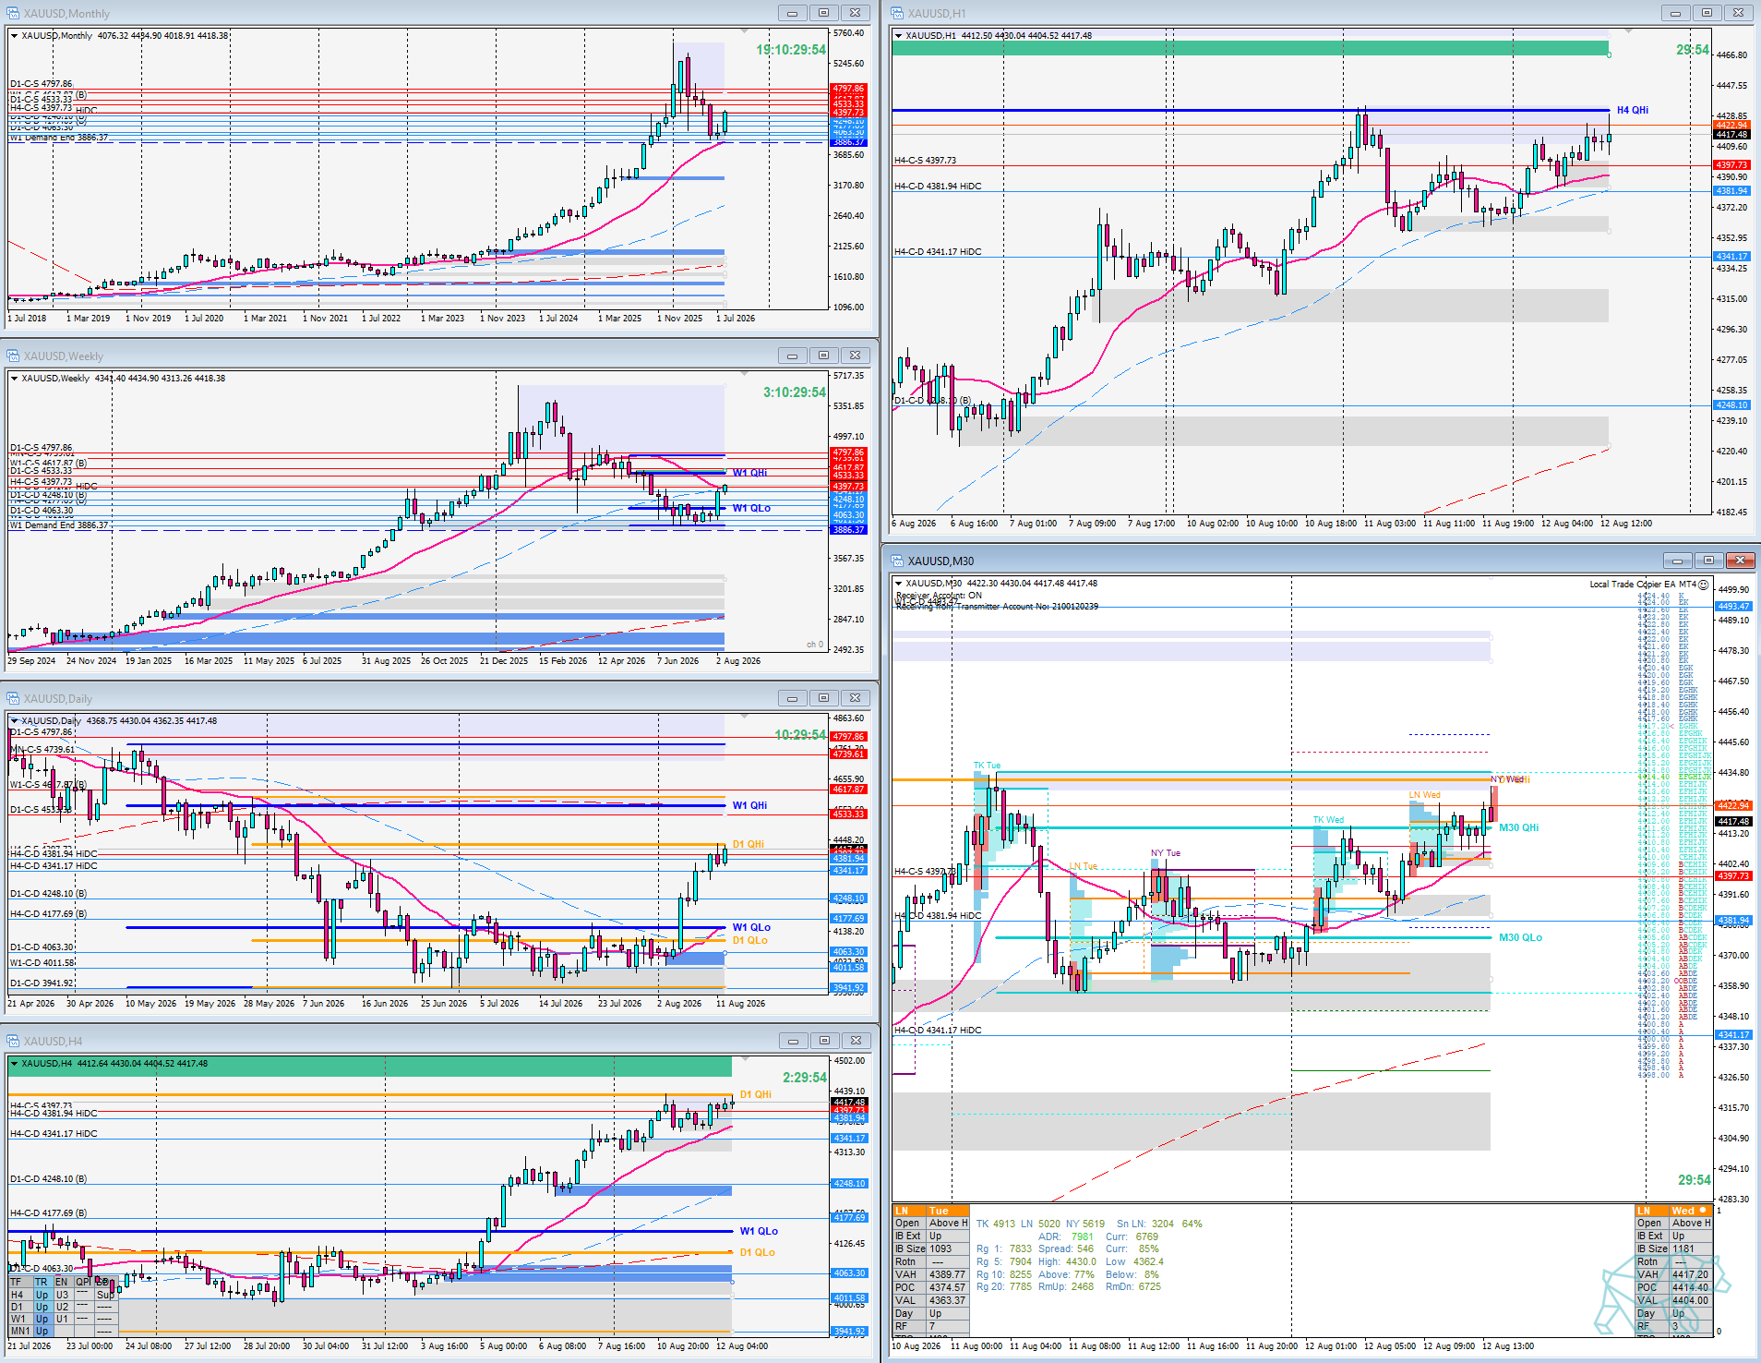Click the TK Tue session label
Viewport: 1761px width, 1363px height.
click(x=987, y=766)
